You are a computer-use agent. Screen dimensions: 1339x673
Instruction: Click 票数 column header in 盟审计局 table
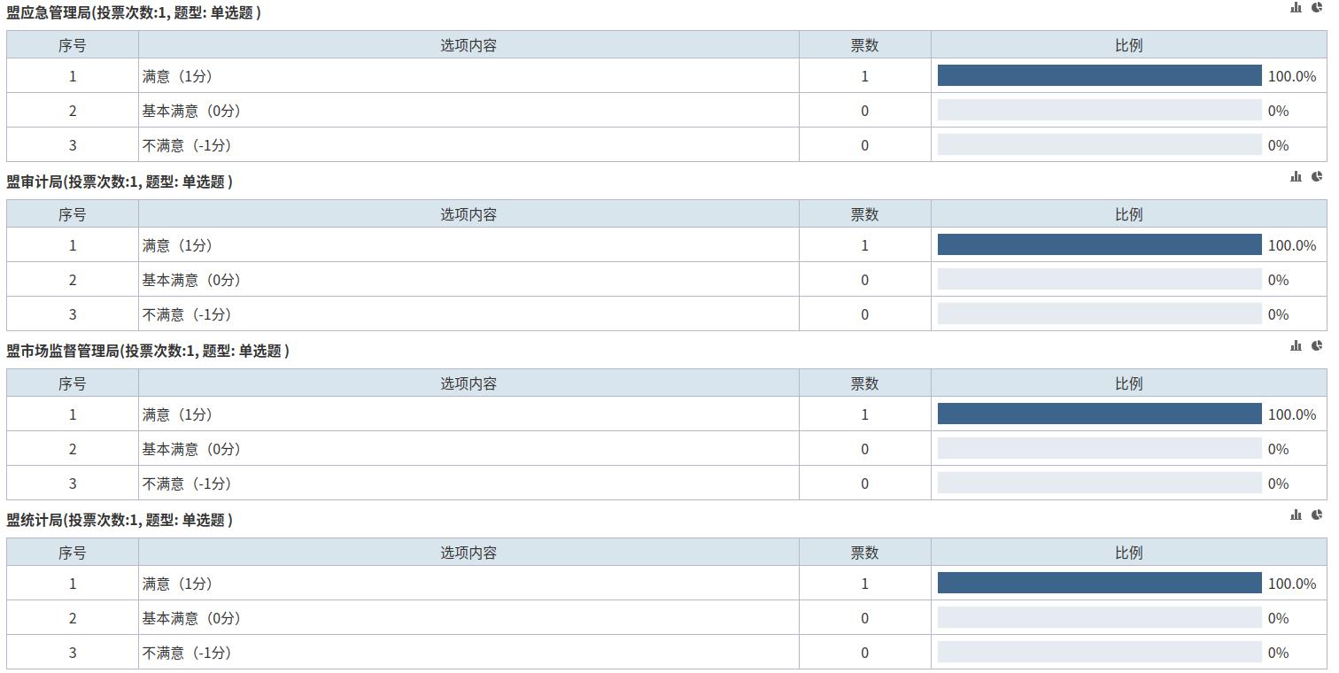click(x=864, y=214)
